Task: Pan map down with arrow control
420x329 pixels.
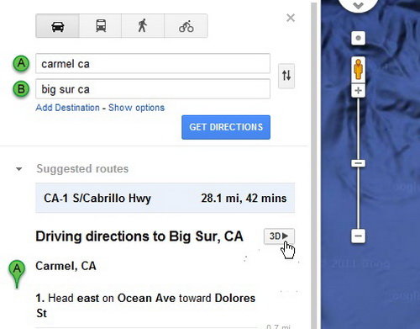Action: pos(358,5)
